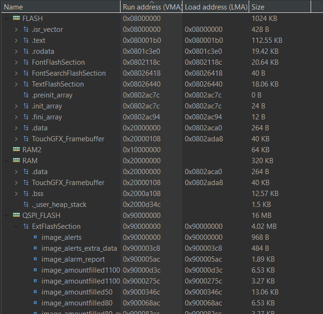Screen dimensions: 323x314
Task: Click the image_alerts symbol icon
Action: (35, 237)
